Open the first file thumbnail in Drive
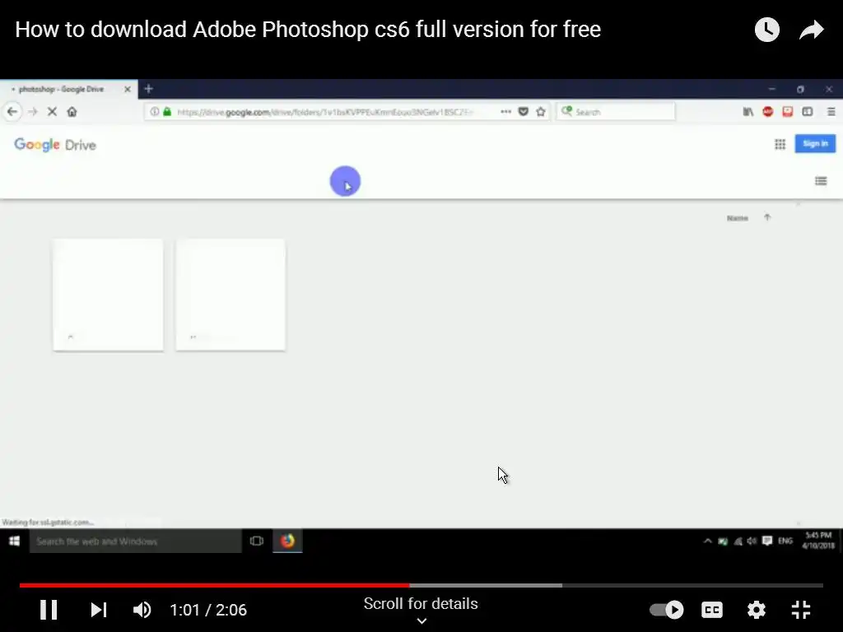Screen dimensions: 843x632 [108, 295]
